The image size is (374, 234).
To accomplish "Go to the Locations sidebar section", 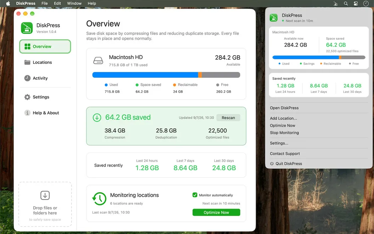I will [x=45, y=62].
